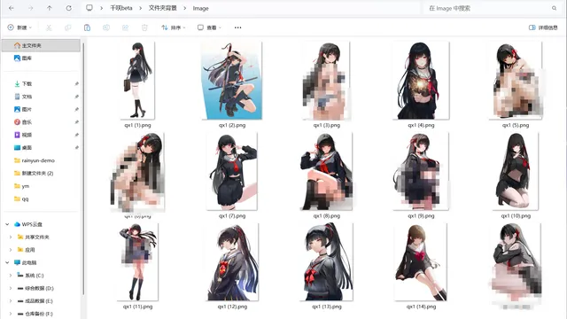Viewport: 567px width, 319px height.
Task: Expand the 成品数据 (E:) drive node
Action: (x=11, y=301)
